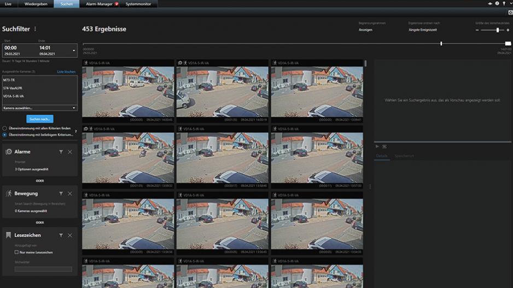
Task: Click alarm icon on second result header
Action: [180, 63]
